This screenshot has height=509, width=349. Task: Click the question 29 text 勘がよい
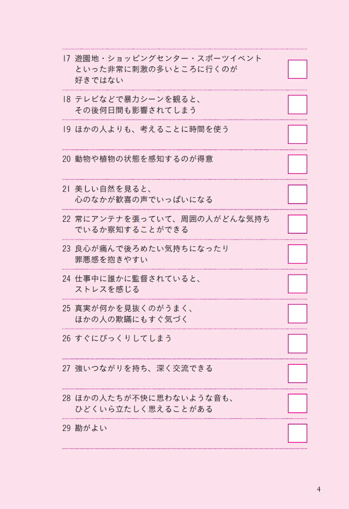(91, 428)
